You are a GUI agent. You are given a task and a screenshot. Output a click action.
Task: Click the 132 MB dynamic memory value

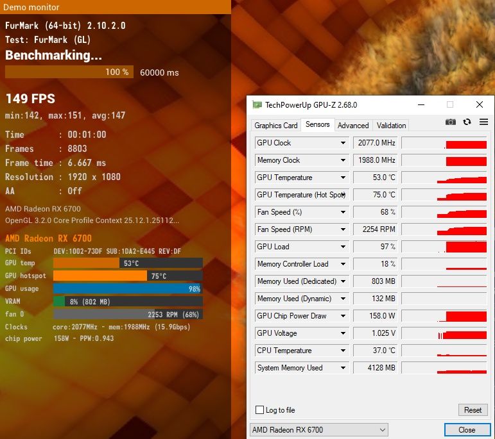(x=375, y=299)
